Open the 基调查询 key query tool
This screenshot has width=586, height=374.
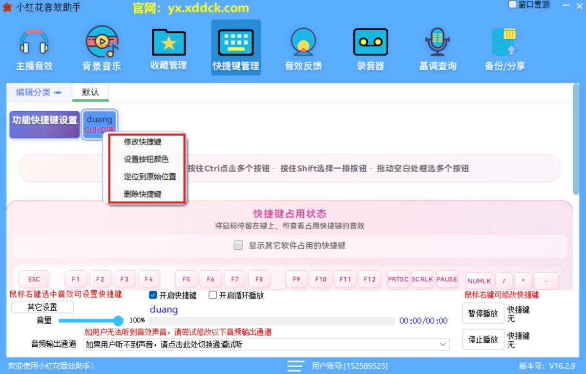coord(437,47)
